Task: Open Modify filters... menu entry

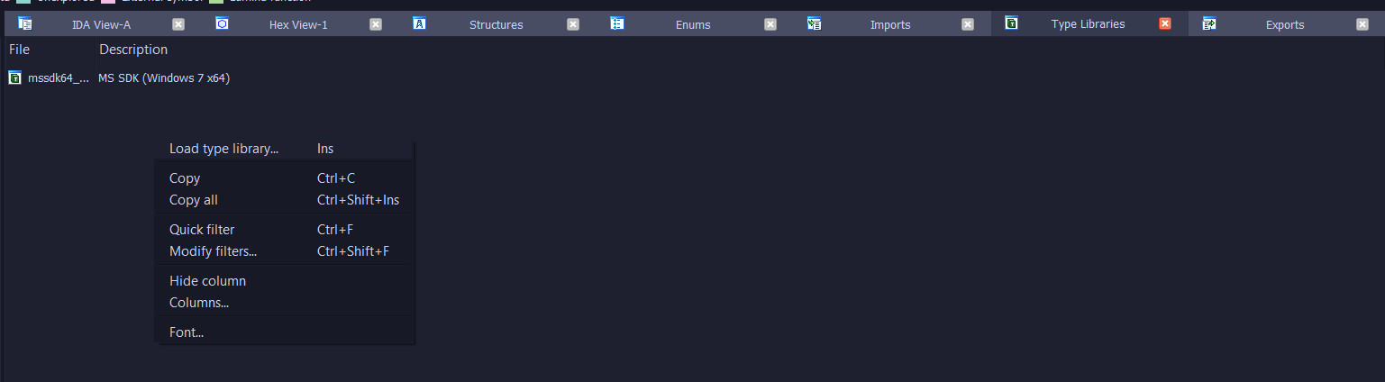Action: click(285, 251)
